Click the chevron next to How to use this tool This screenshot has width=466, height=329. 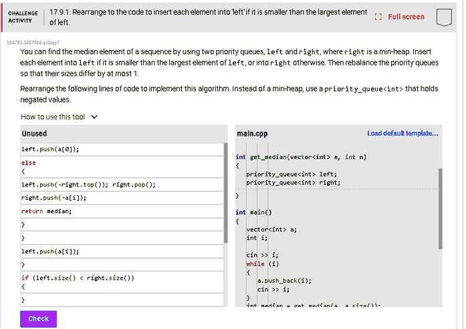(94, 117)
